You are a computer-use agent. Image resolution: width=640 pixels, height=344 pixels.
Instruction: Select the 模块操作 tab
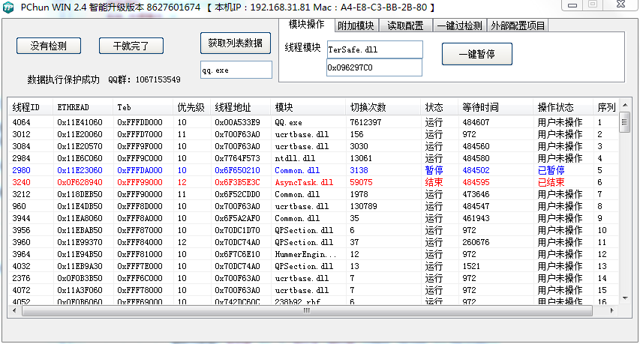coord(306,24)
